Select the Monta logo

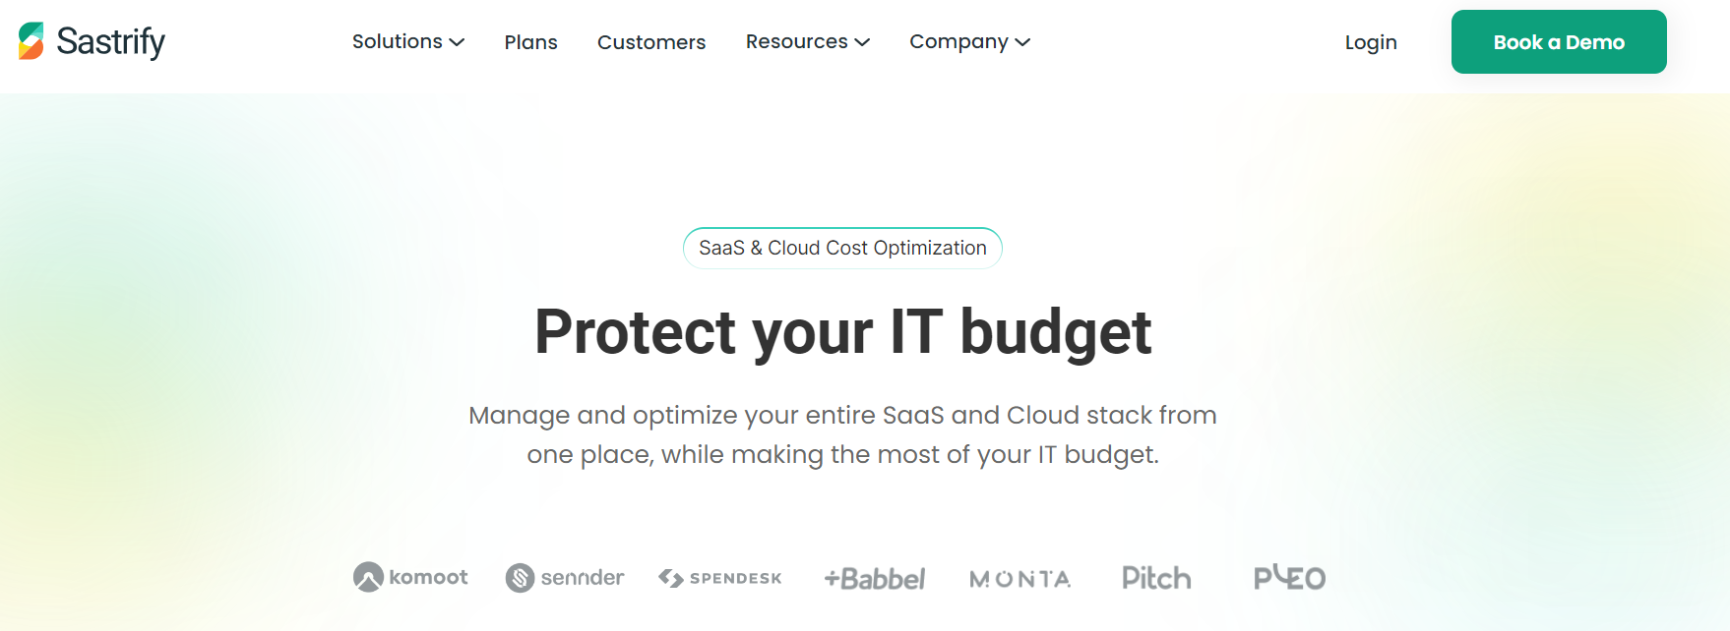coord(1019,579)
